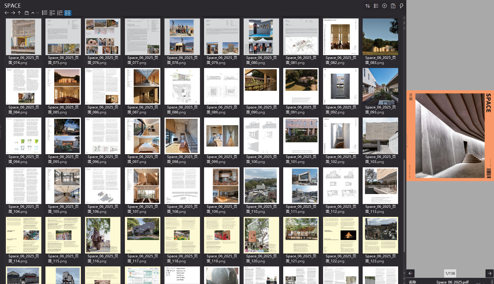
Task: Go back with the left arrow in toolbar
Action: tap(6, 13)
